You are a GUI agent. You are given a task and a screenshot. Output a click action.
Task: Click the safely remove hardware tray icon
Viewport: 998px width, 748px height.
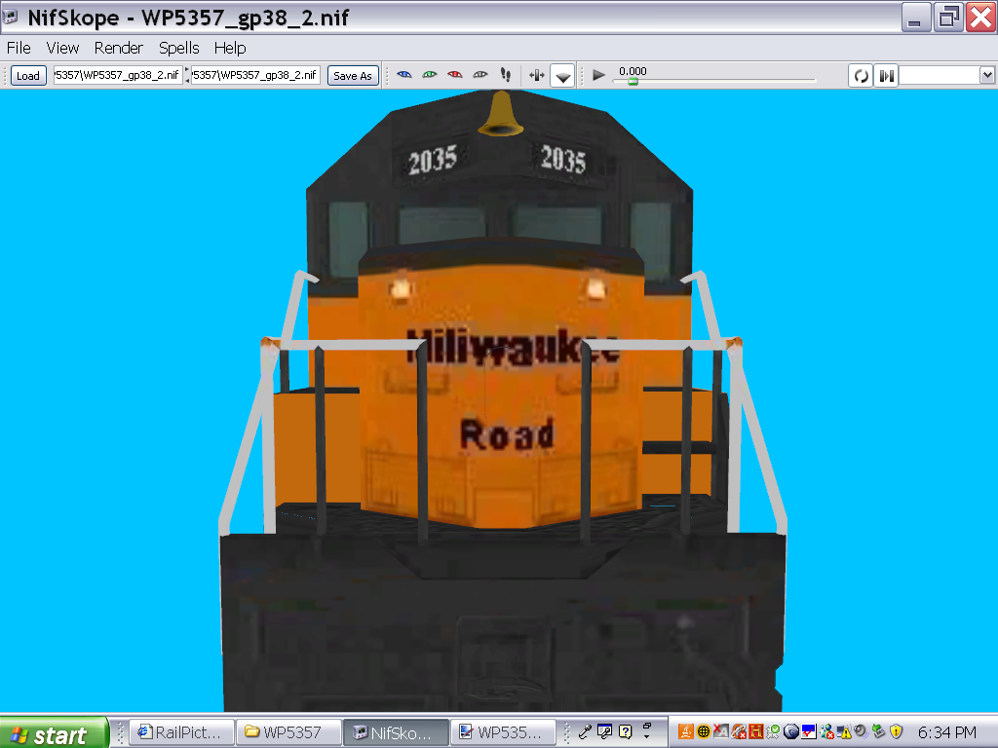point(879,731)
